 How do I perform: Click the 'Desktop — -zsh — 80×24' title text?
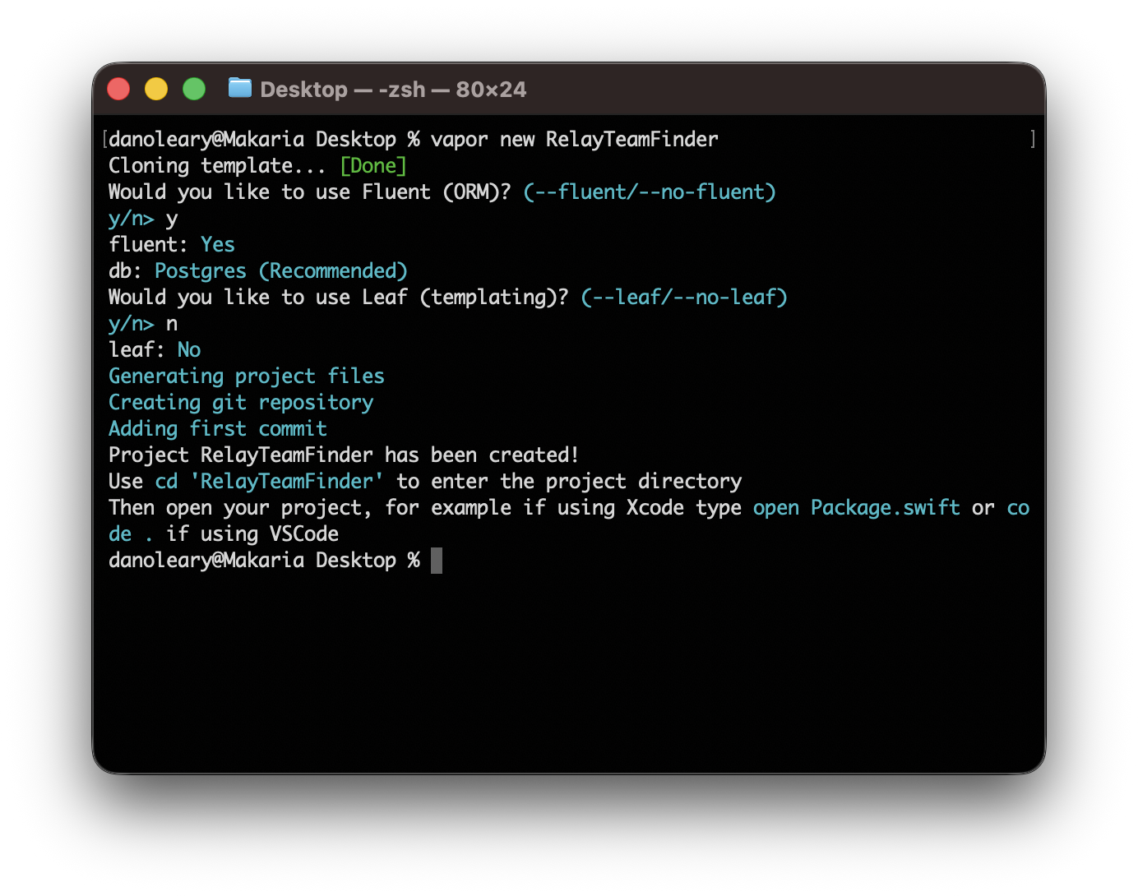393,89
